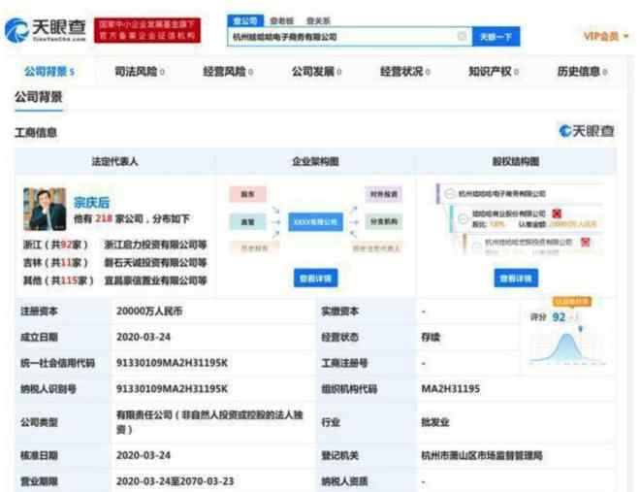
Task: Select the 成立日期 value 2020-03-24
Action: [x=144, y=337]
